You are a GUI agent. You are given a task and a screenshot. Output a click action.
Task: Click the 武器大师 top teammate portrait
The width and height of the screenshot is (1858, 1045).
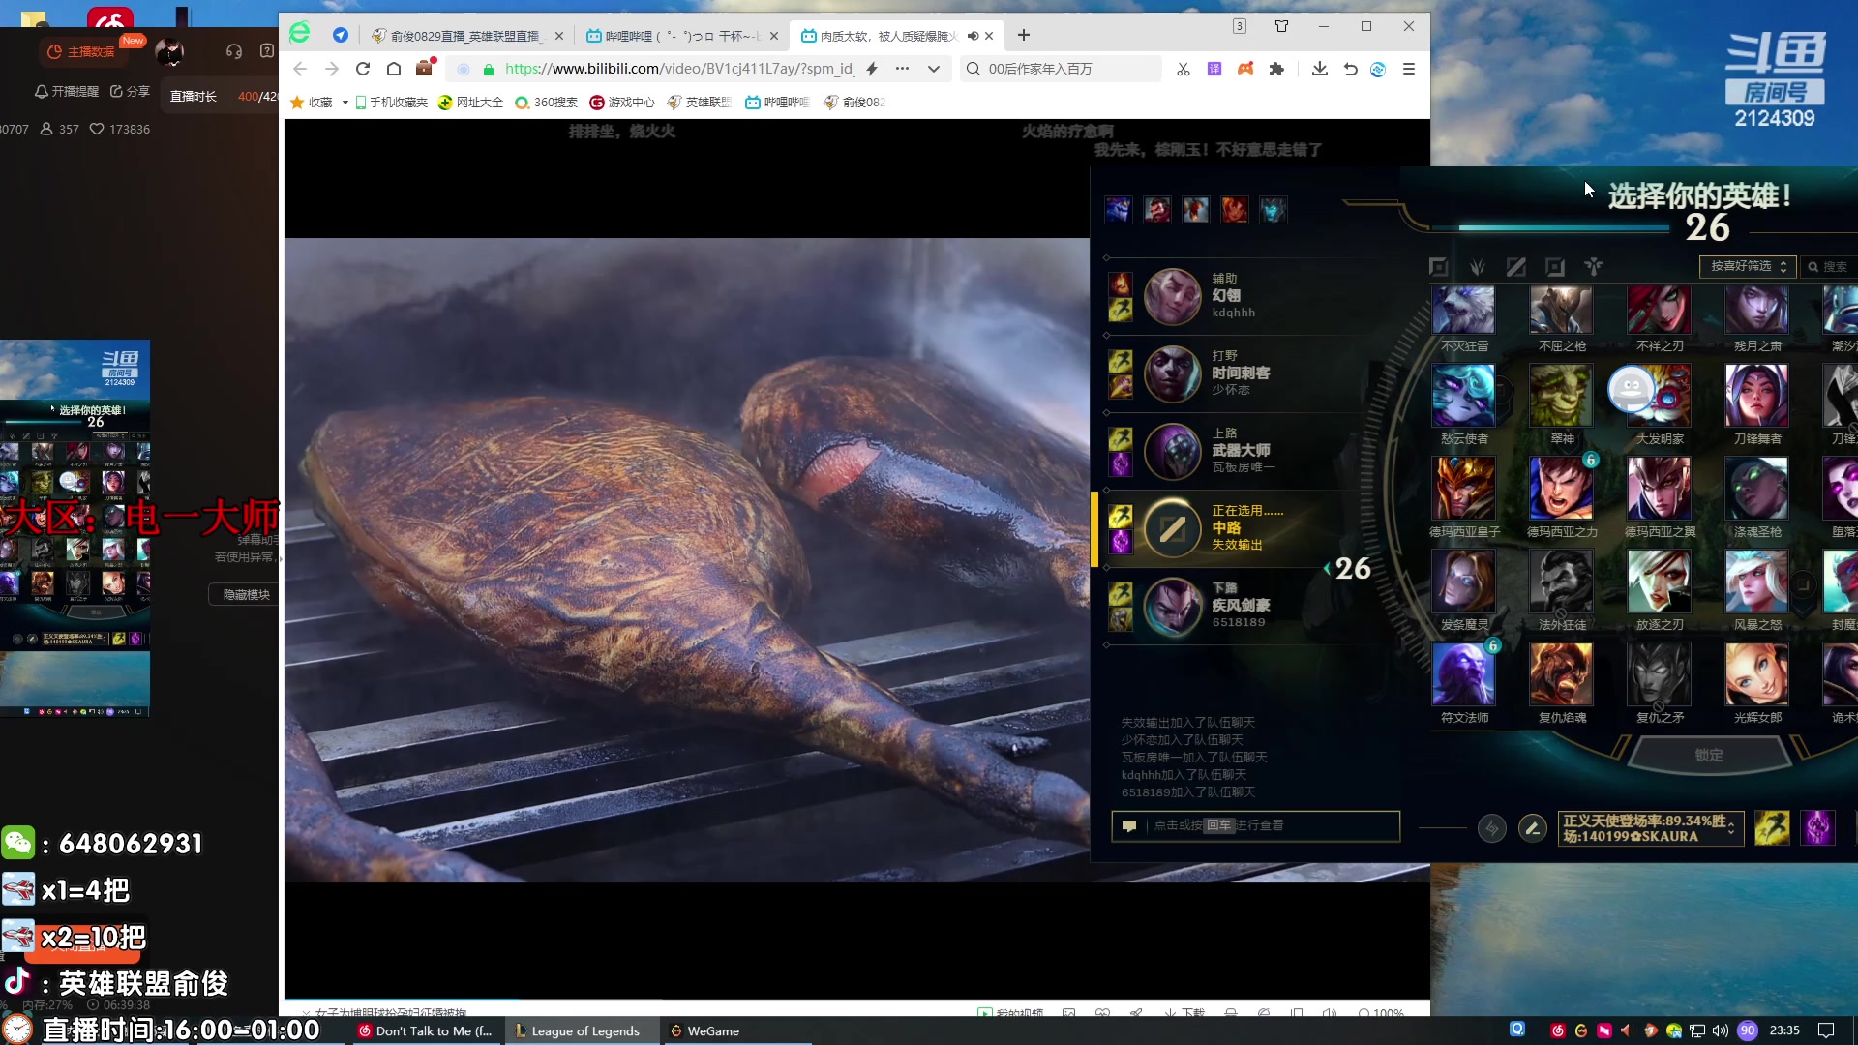pyautogui.click(x=1173, y=452)
